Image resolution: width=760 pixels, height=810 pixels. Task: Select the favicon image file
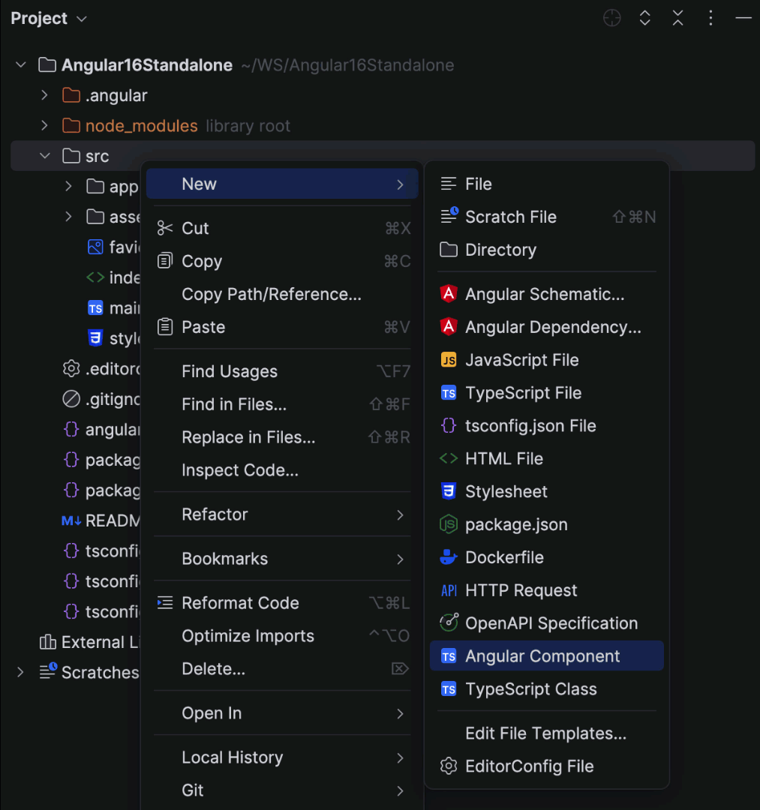point(120,247)
